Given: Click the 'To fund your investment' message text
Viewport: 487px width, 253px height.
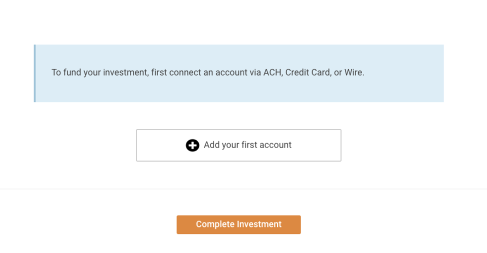Looking at the screenshot, I should coord(208,72).
